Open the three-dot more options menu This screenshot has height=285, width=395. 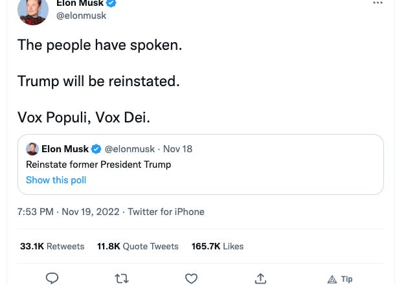pos(378,3)
